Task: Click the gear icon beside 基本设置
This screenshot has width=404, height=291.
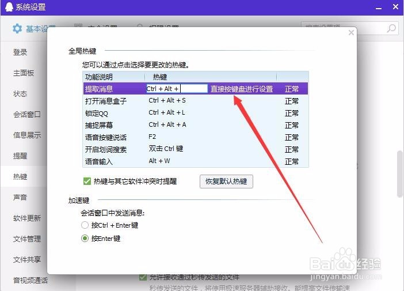Action: (x=17, y=28)
